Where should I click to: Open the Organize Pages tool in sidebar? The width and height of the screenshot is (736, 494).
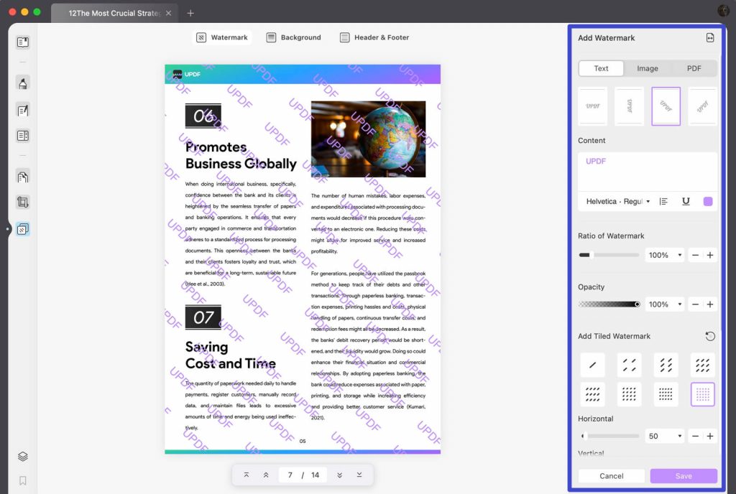point(22,177)
